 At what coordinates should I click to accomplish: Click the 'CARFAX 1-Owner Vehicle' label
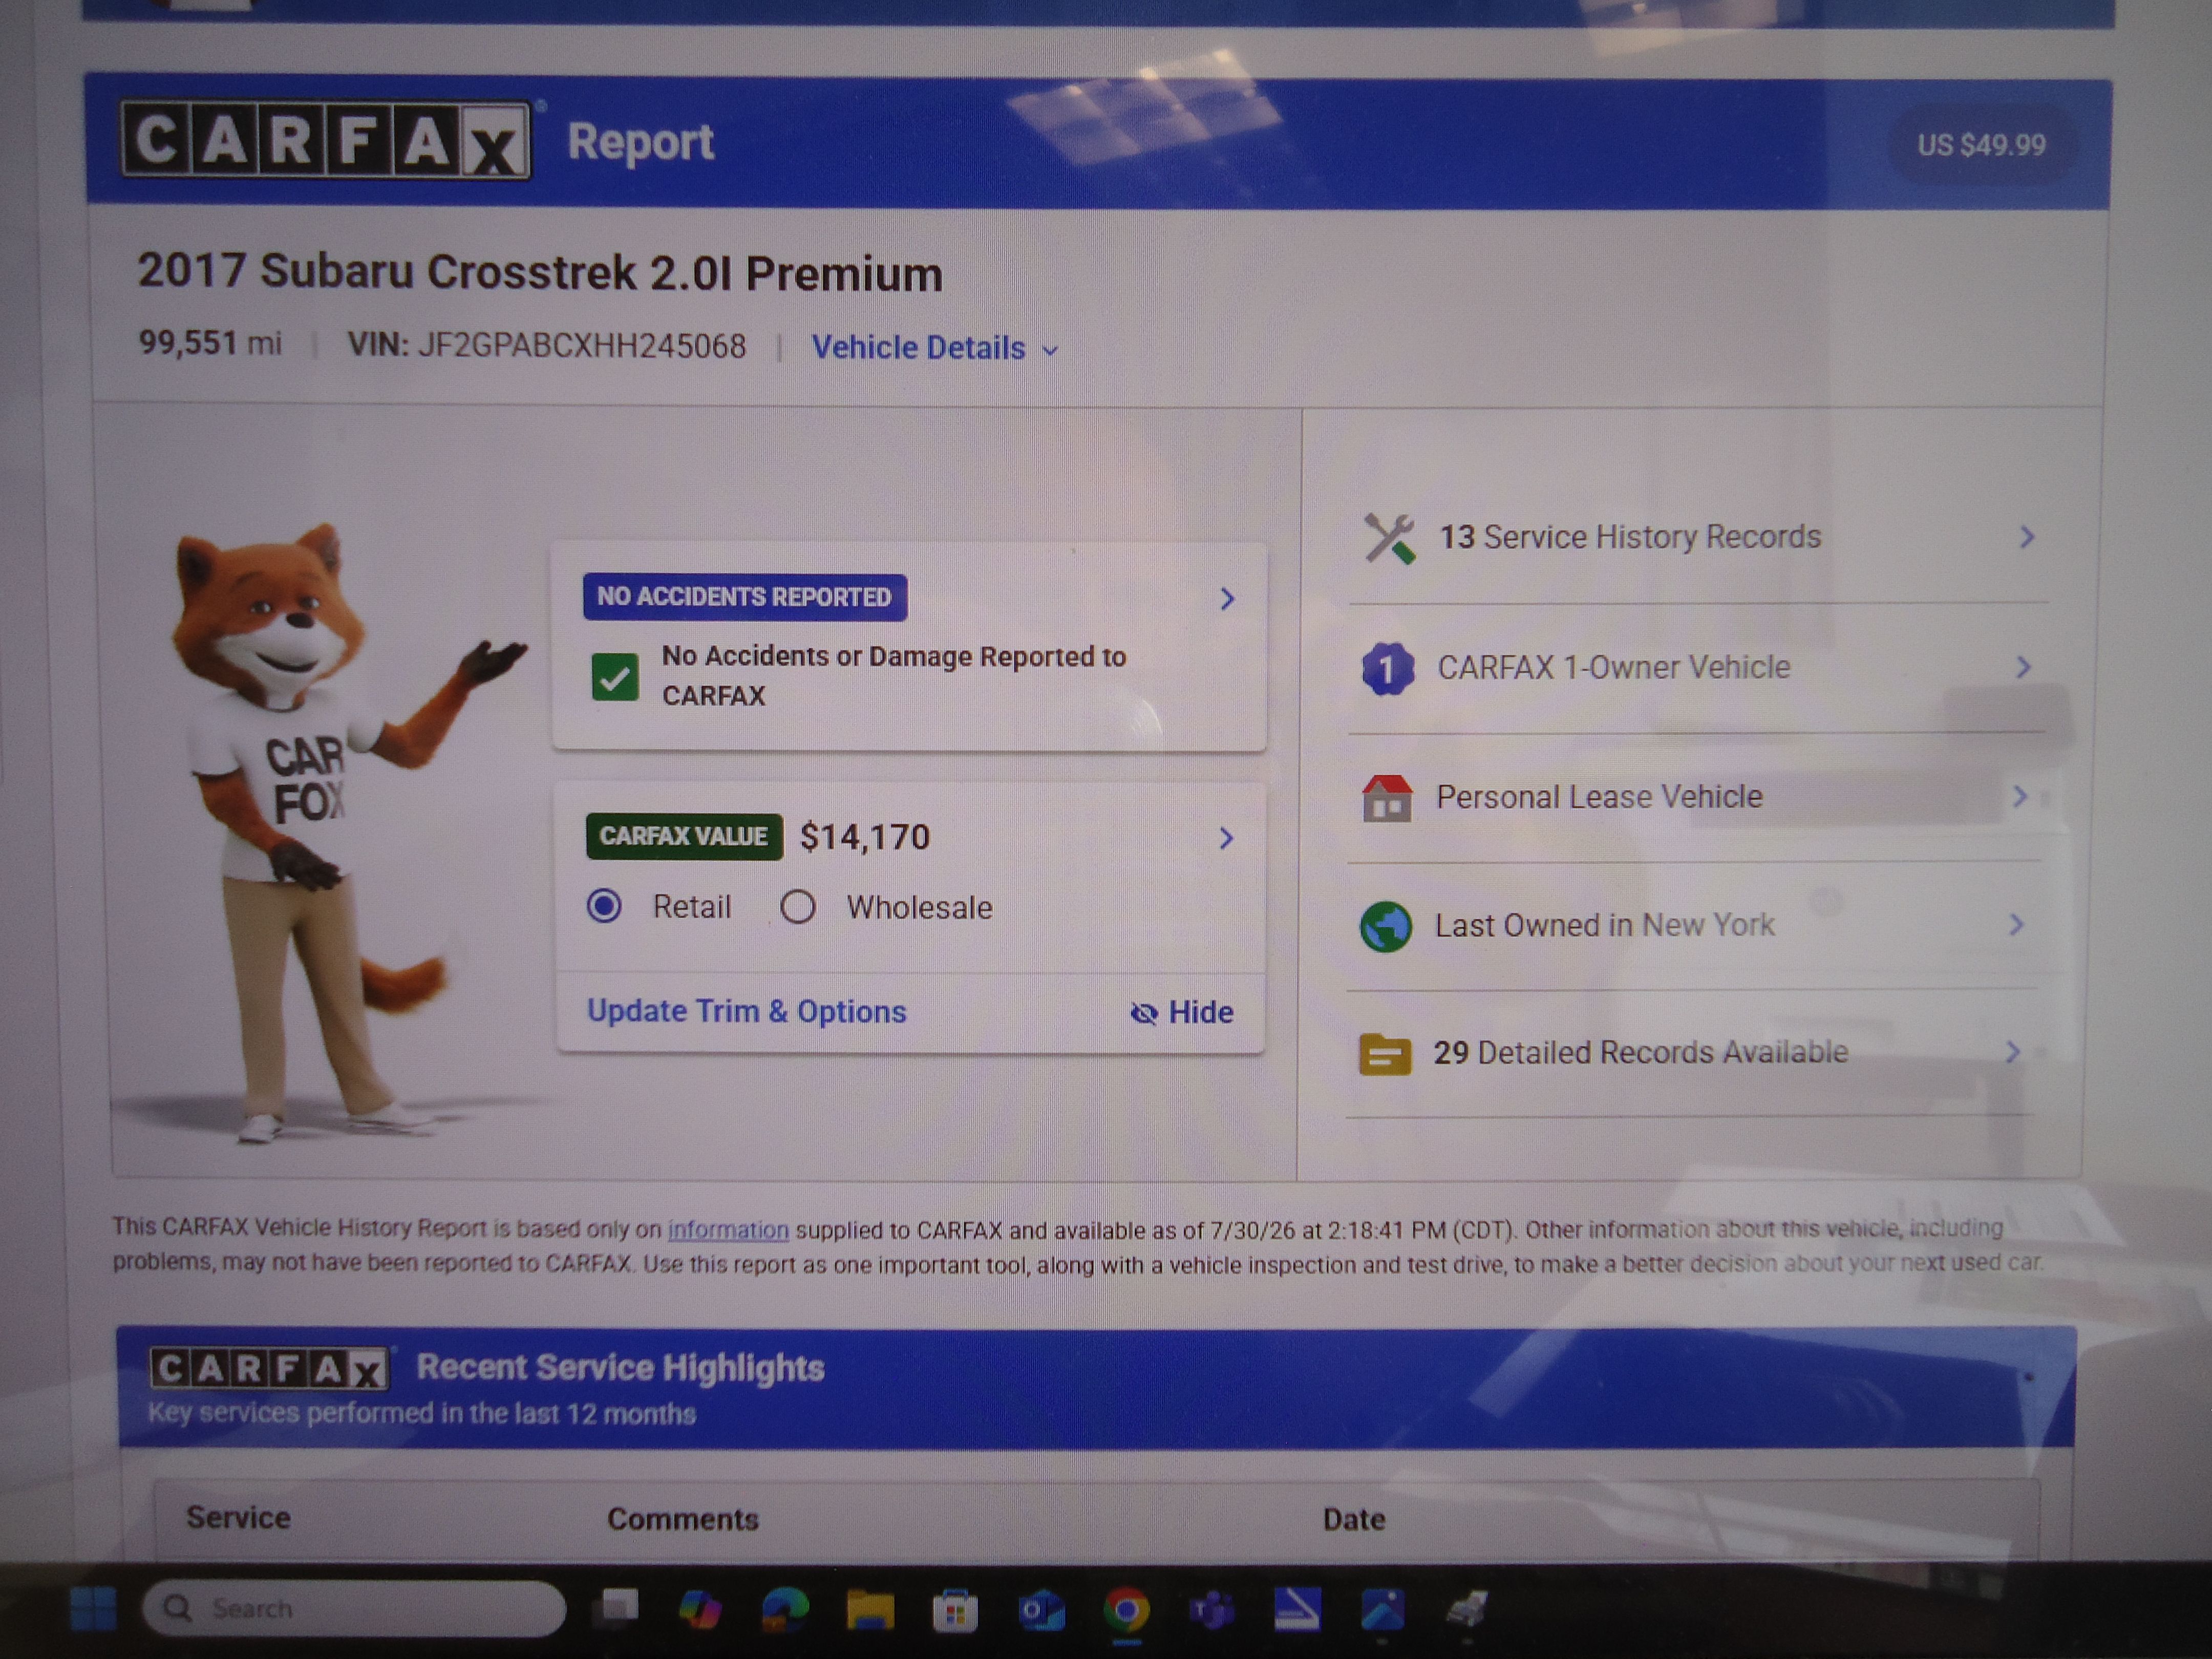pos(1614,667)
